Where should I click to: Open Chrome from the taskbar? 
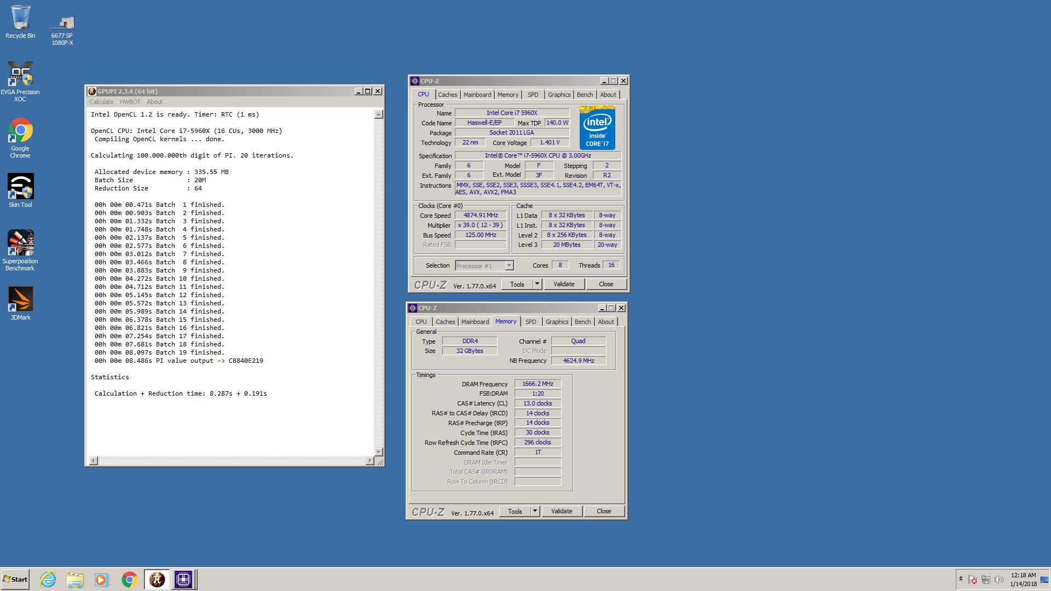pyautogui.click(x=129, y=580)
